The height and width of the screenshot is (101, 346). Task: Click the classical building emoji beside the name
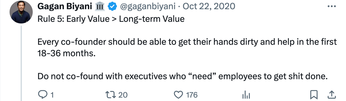[x=100, y=7]
